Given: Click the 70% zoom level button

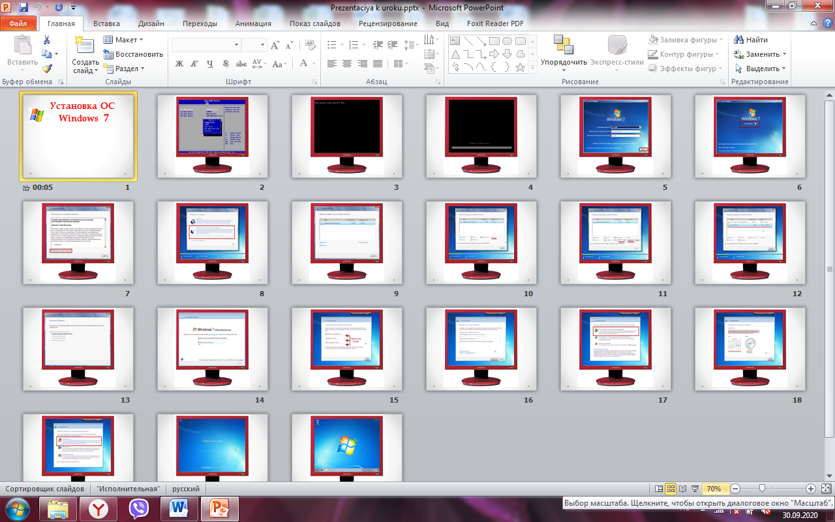Looking at the screenshot, I should [x=714, y=489].
